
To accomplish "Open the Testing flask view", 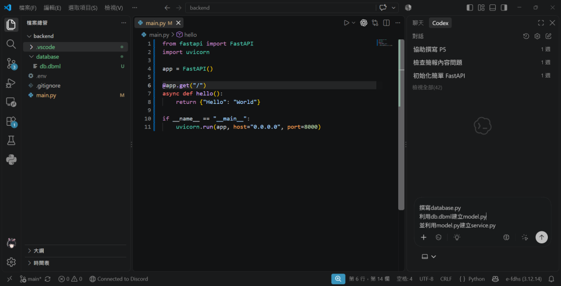I will click(x=11, y=141).
